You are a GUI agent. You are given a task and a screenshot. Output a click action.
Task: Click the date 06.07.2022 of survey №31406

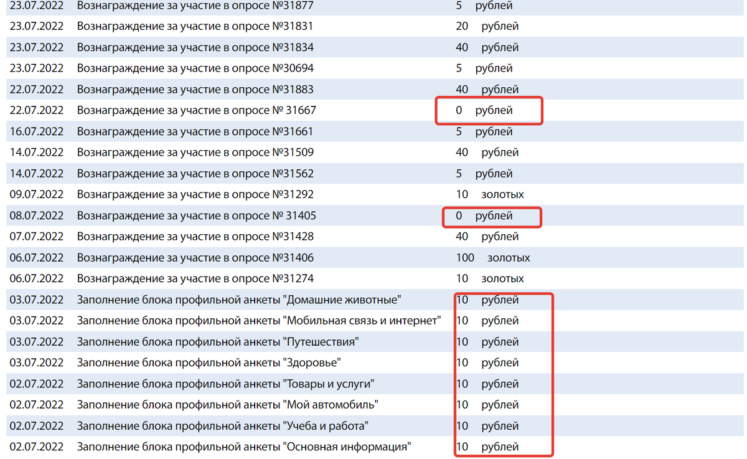click(37, 258)
